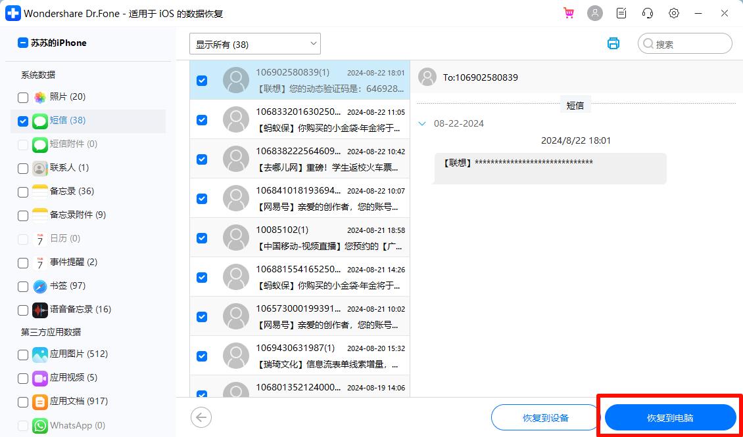Open the 显示所有 (38) filter dropdown
This screenshot has height=437, width=743.
click(x=254, y=44)
